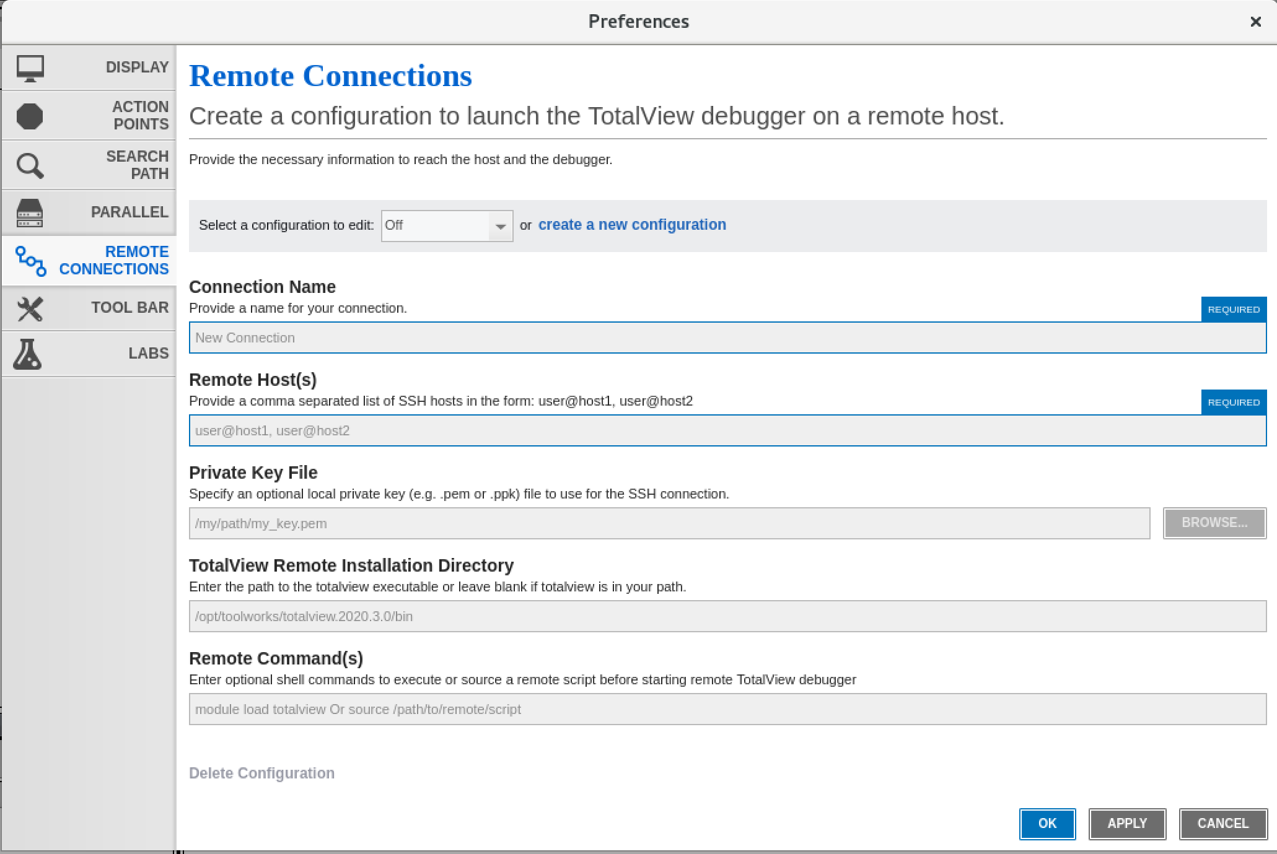
Task: Click the REQUIRED badge above Connection Name field
Action: tap(1234, 309)
